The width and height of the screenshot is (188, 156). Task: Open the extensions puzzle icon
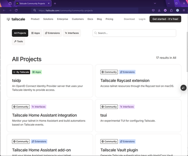[171, 10]
